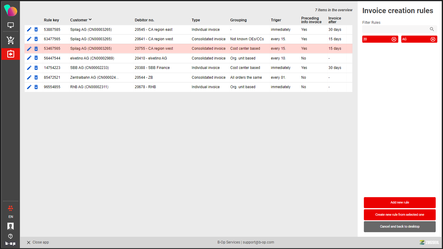Viewport: 443px width, 249px height.
Task: Focus the Filter Rules input field
Action: coord(395,29)
